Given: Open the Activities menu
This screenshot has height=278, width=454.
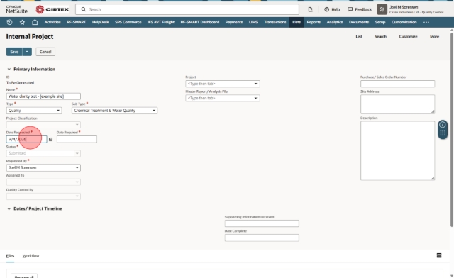Looking at the screenshot, I should 52,22.
